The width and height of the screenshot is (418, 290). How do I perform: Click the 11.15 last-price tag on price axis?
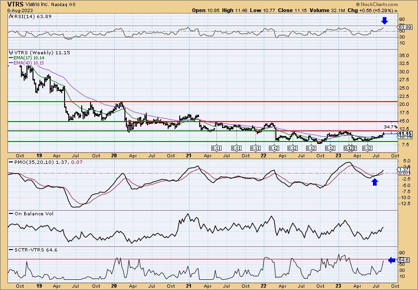[405, 134]
